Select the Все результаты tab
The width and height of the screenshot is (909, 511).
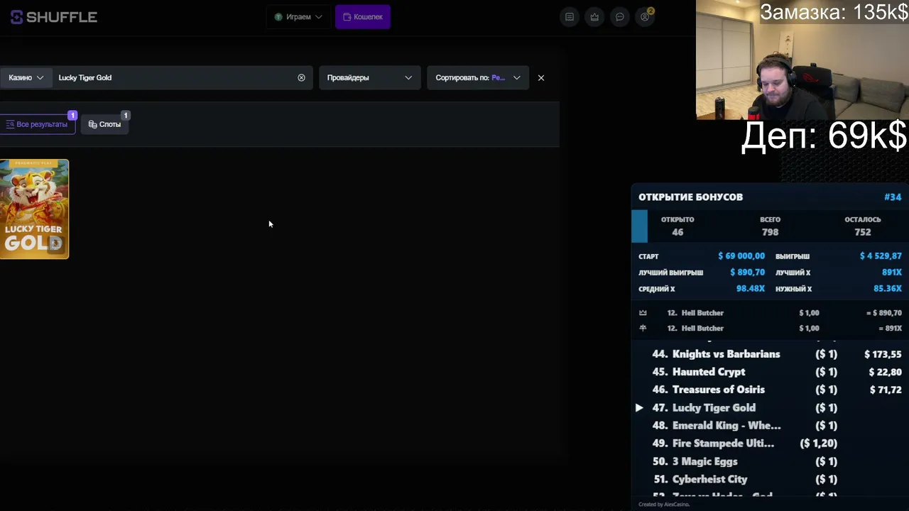pyautogui.click(x=37, y=124)
